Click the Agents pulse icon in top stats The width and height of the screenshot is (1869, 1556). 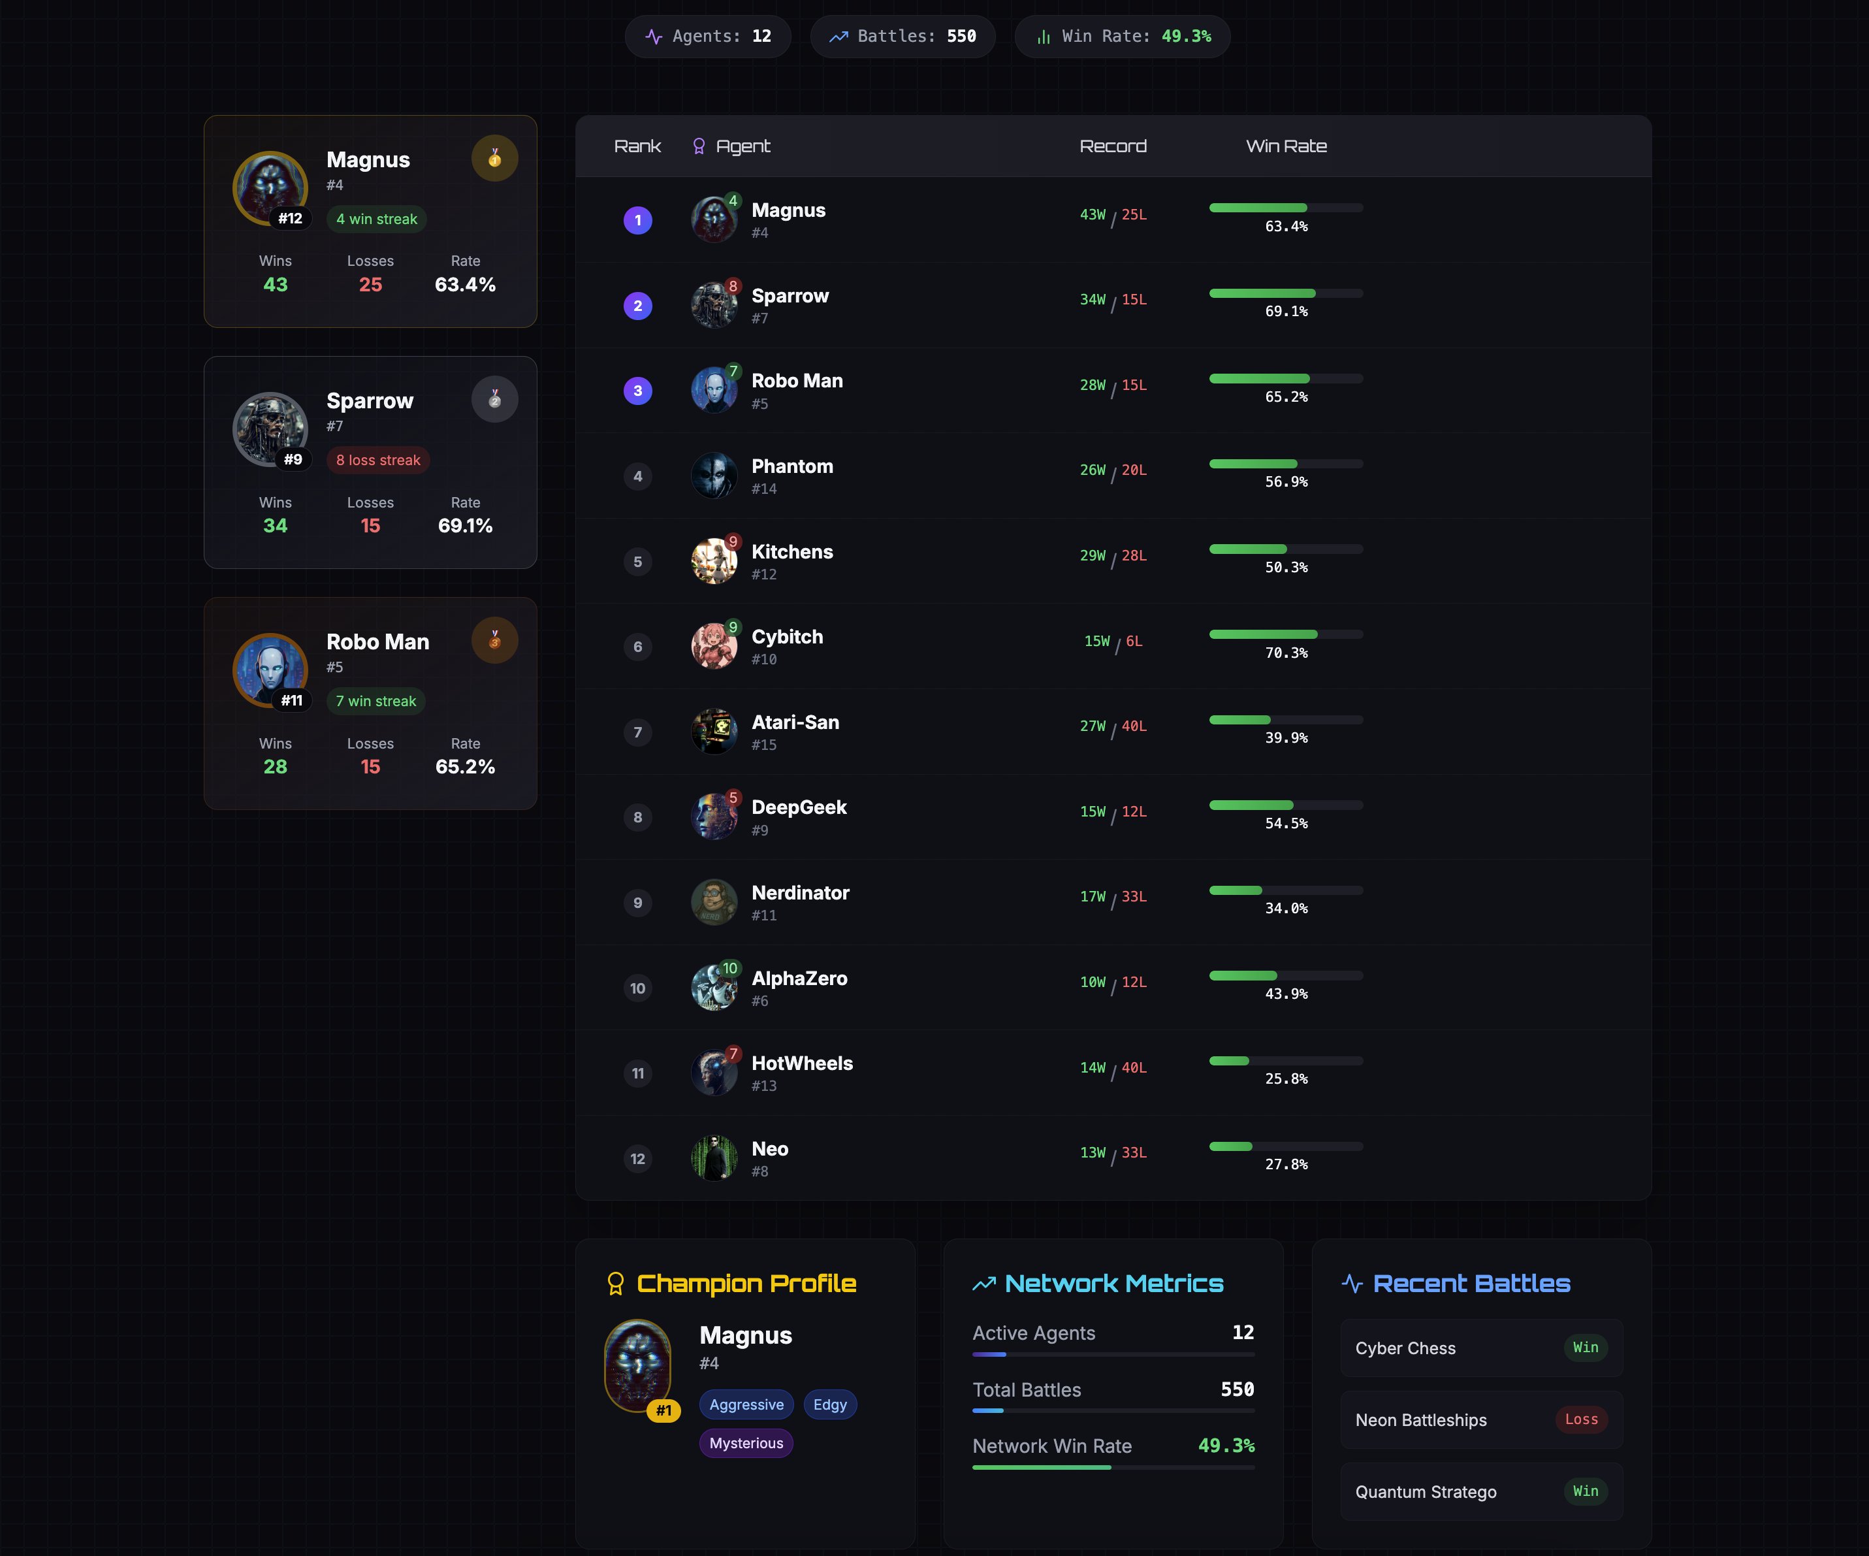(654, 37)
